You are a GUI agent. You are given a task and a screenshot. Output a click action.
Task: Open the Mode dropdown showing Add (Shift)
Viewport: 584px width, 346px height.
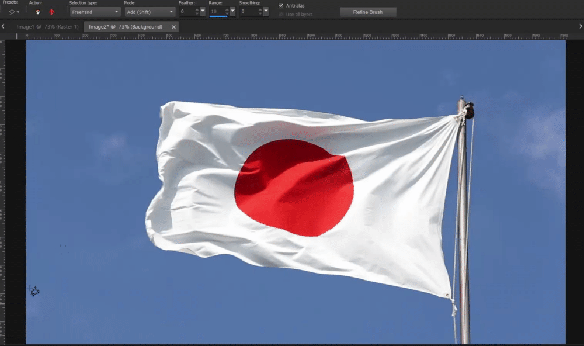pos(150,12)
